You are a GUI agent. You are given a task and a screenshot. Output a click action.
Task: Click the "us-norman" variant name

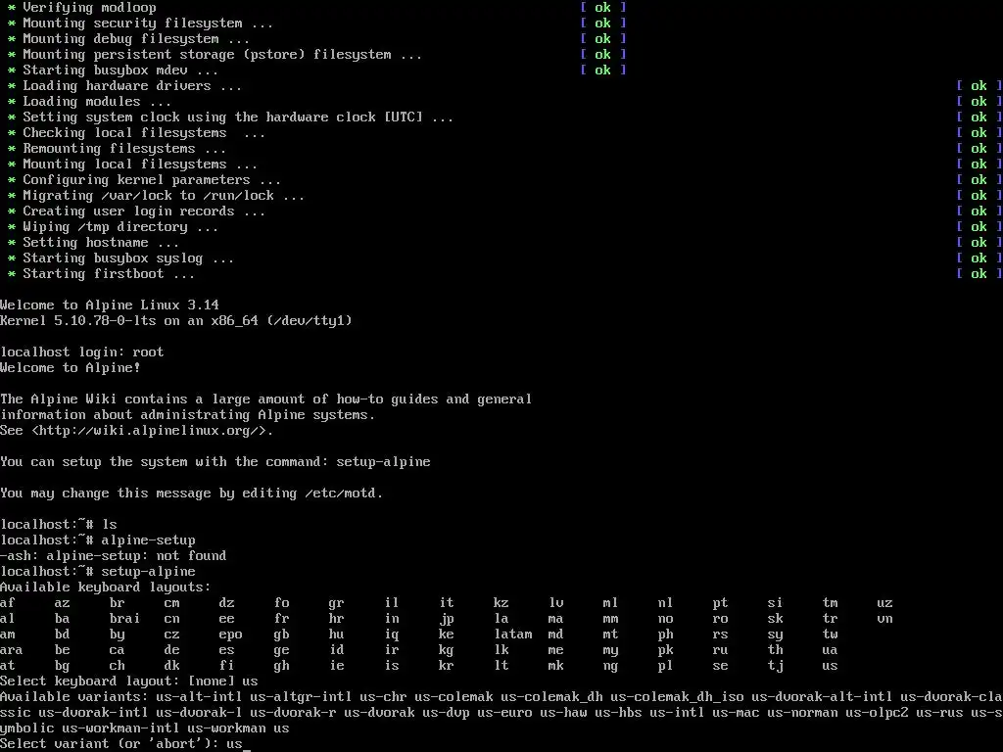[802, 713]
